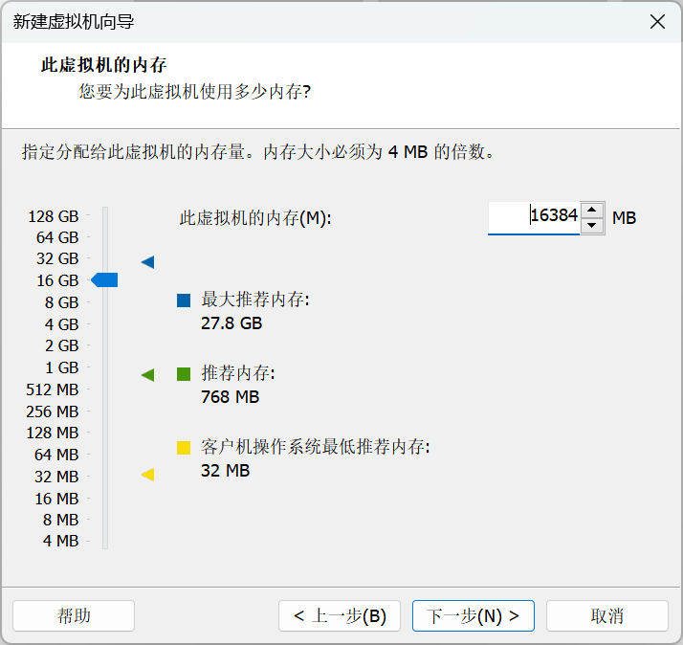Increase memory with the up spinner arrow
This screenshot has height=645, width=683.
pos(591,211)
